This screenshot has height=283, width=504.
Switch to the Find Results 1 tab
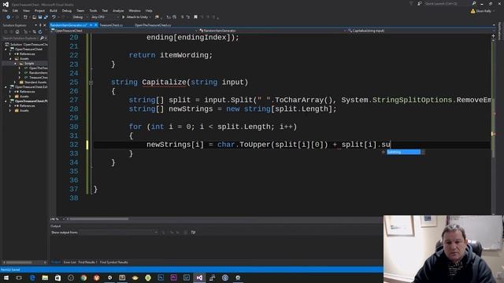pyautogui.click(x=87, y=262)
